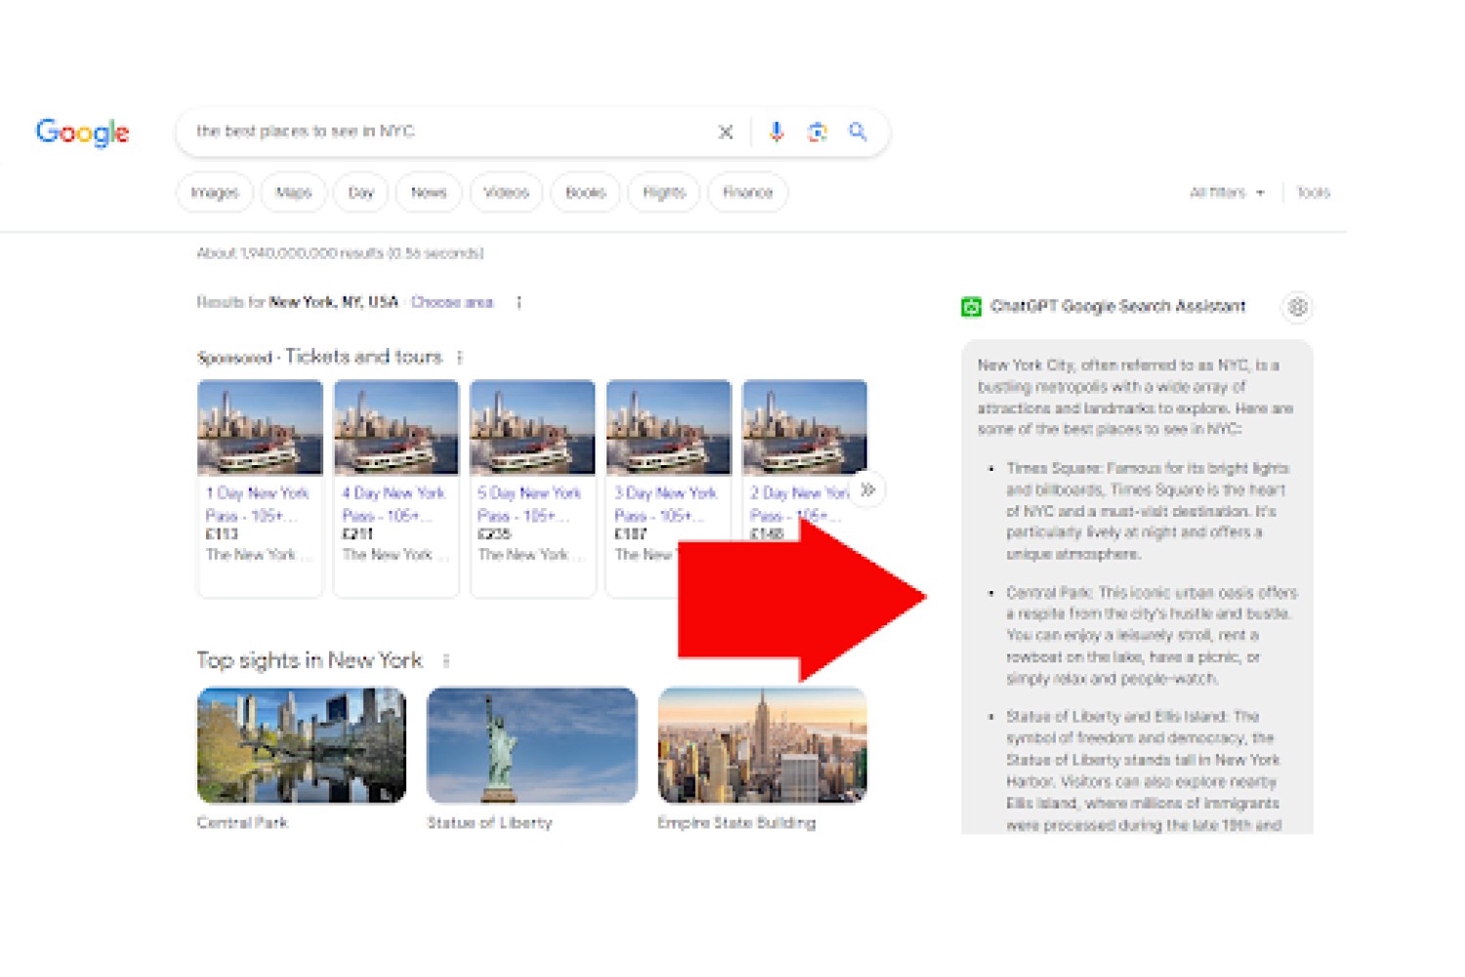1465x977 pixels.
Task: Click the Statue of Liberty caption
Action: [489, 823]
